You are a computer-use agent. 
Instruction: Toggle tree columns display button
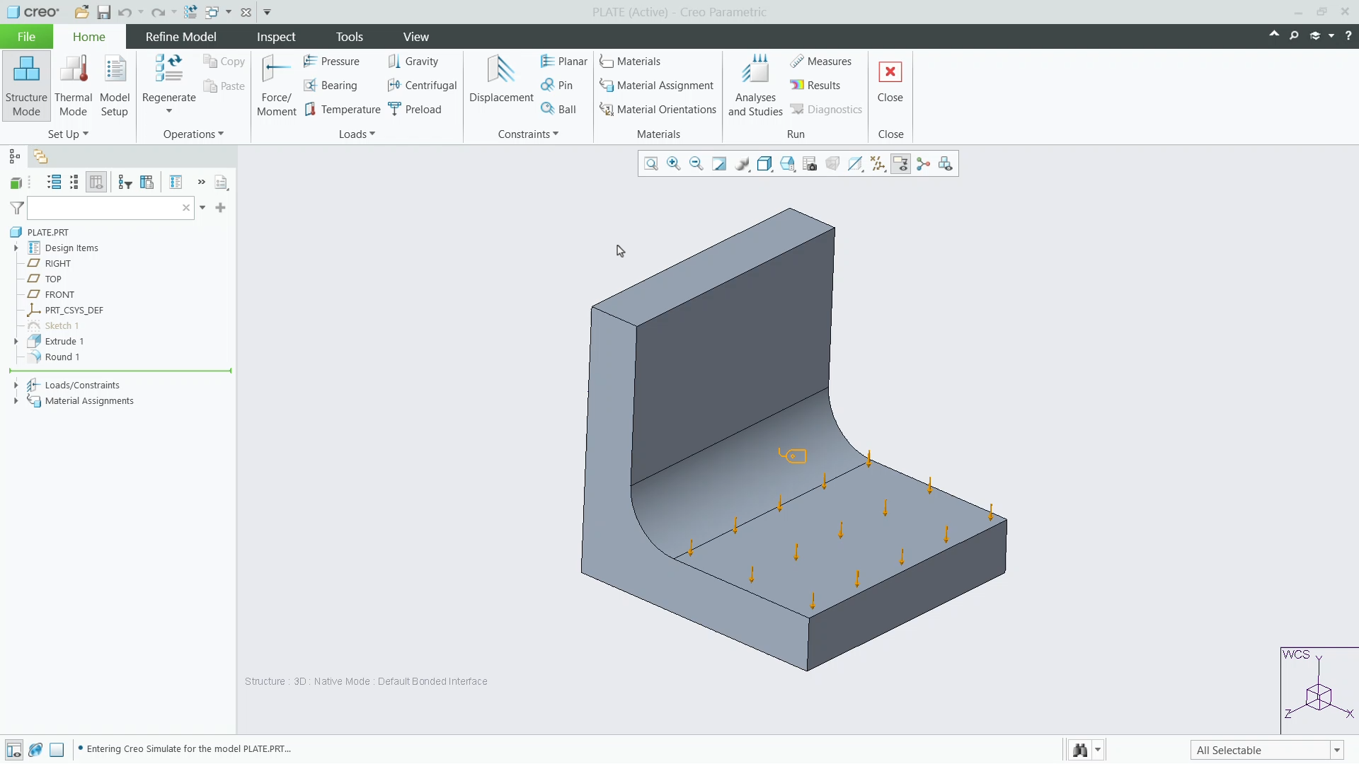click(96, 183)
